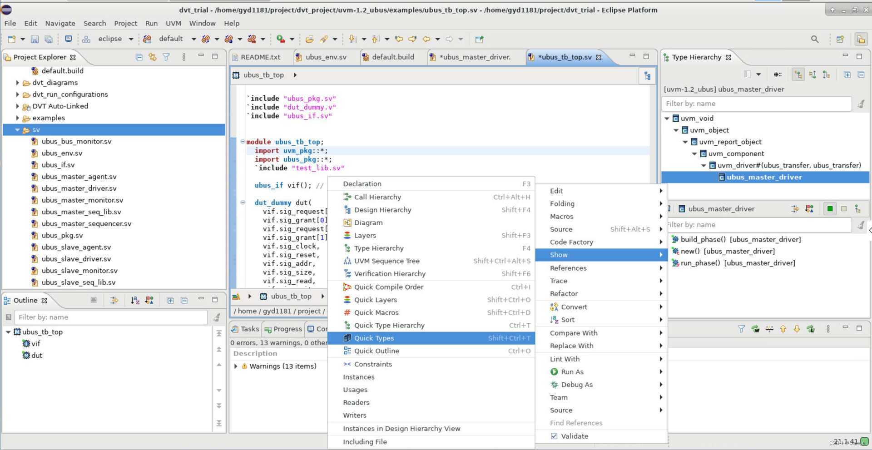872x450 pixels.
Task: Collapse all in Project Explorer
Action: 139,57
